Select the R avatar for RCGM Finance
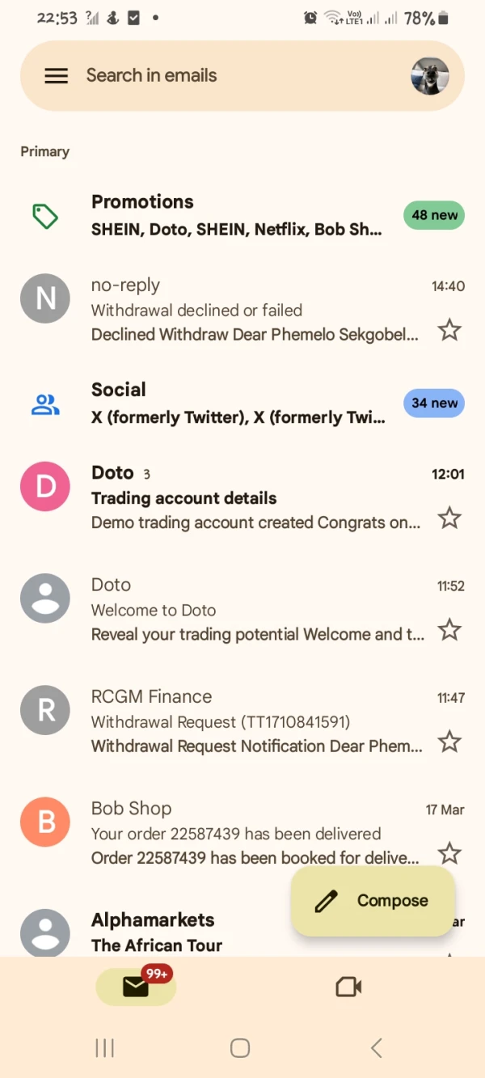Image resolution: width=485 pixels, height=1078 pixels. 45,711
